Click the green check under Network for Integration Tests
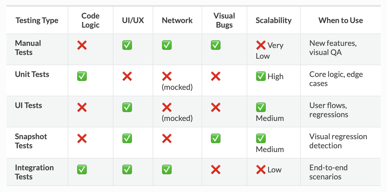The image size is (387, 192). [167, 170]
